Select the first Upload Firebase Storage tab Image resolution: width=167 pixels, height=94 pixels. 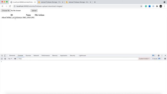(51, 2)
